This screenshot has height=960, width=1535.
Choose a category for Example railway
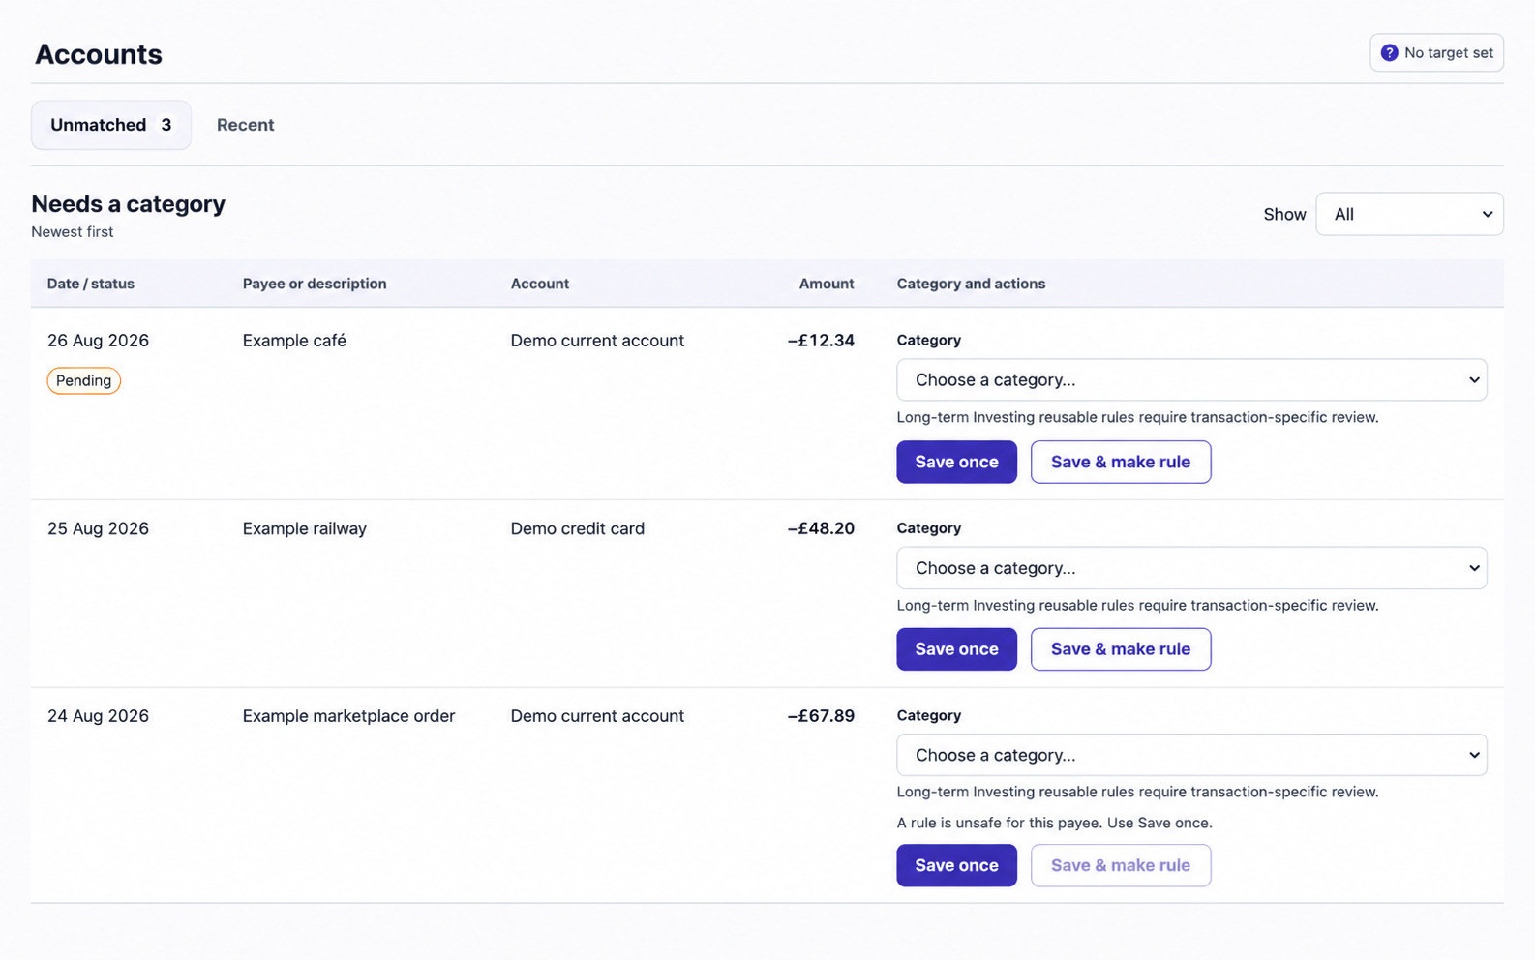click(1191, 568)
